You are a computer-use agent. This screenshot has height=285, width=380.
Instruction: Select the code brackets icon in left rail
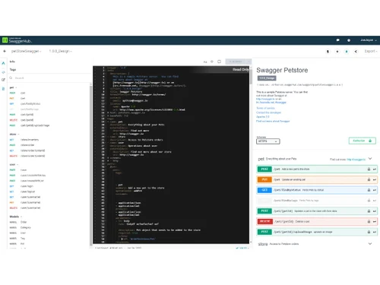(x=3, y=72)
